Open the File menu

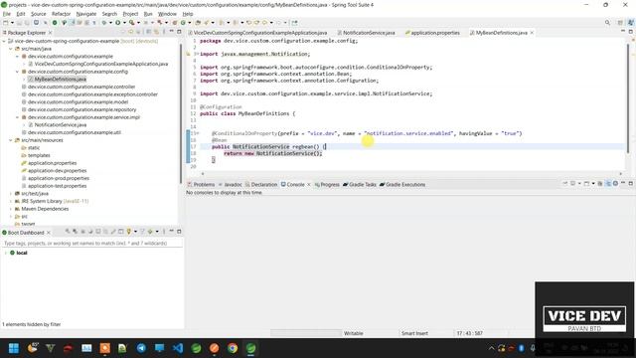click(7, 14)
